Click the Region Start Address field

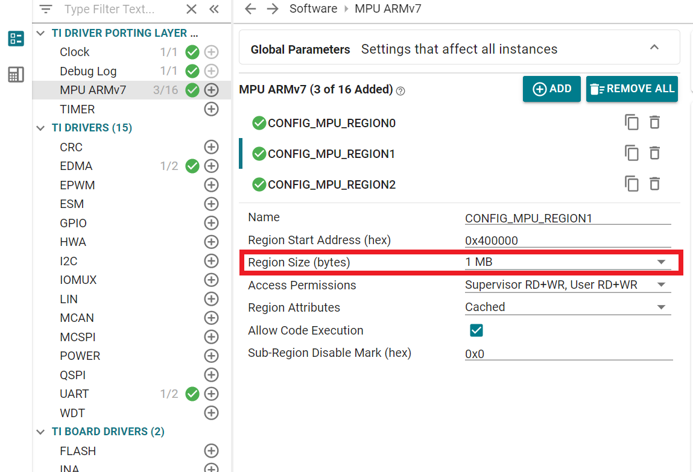[x=567, y=241]
